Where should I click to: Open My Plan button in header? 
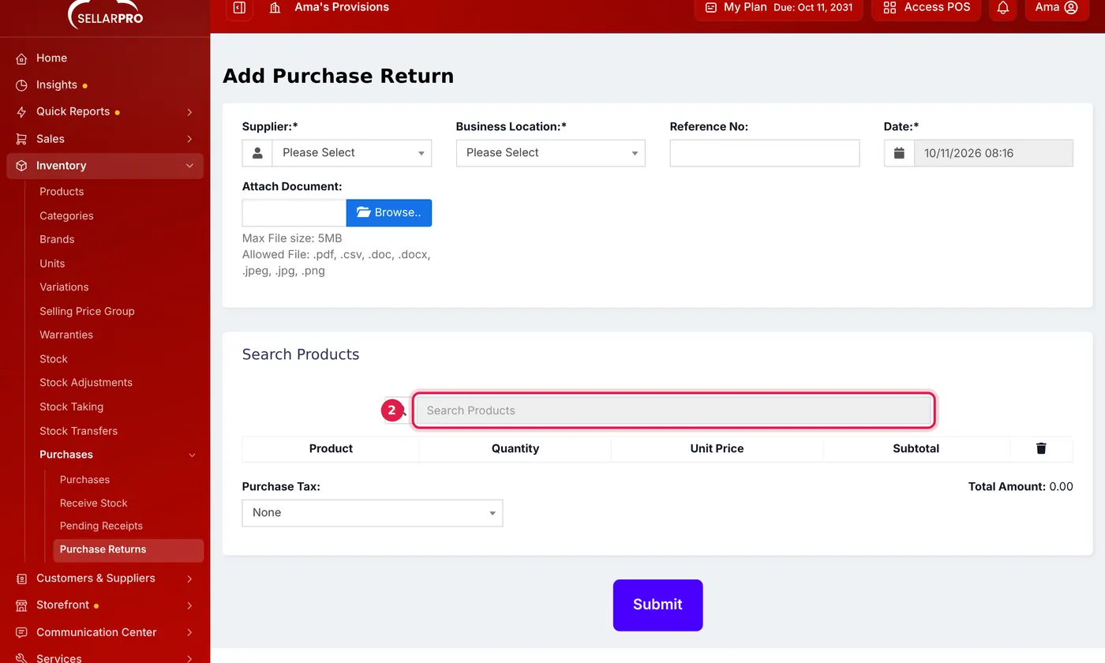coord(778,8)
